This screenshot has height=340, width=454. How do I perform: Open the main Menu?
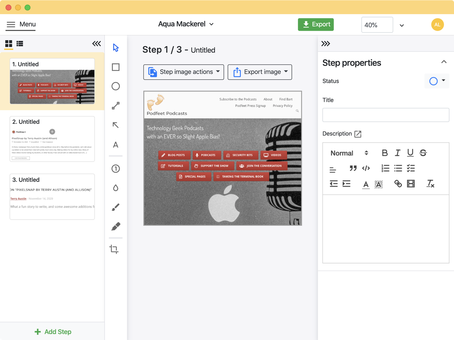pos(21,24)
